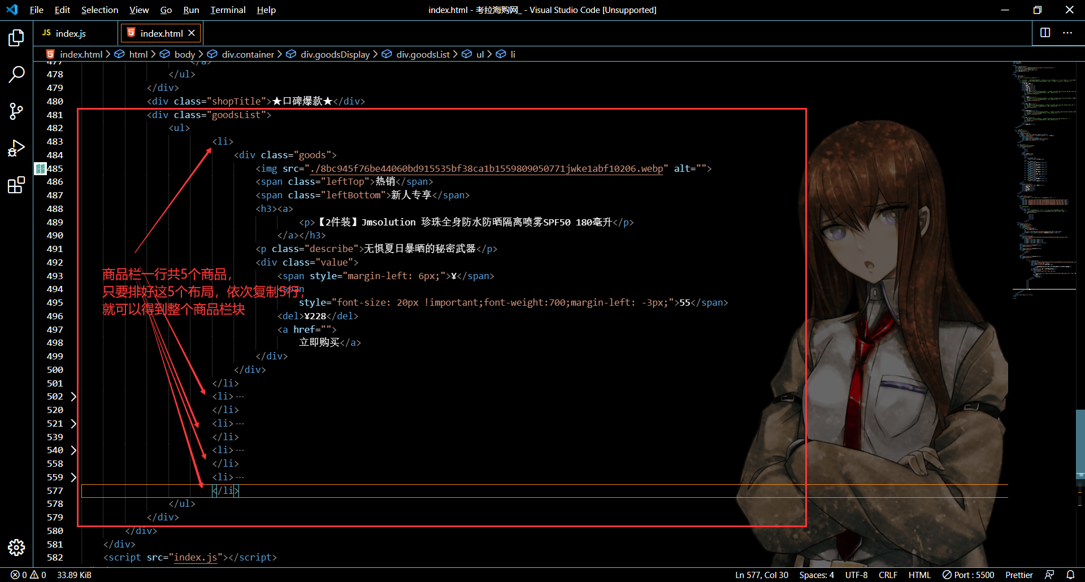
Task: Open the Explorer view in activity bar
Action: [x=16, y=38]
